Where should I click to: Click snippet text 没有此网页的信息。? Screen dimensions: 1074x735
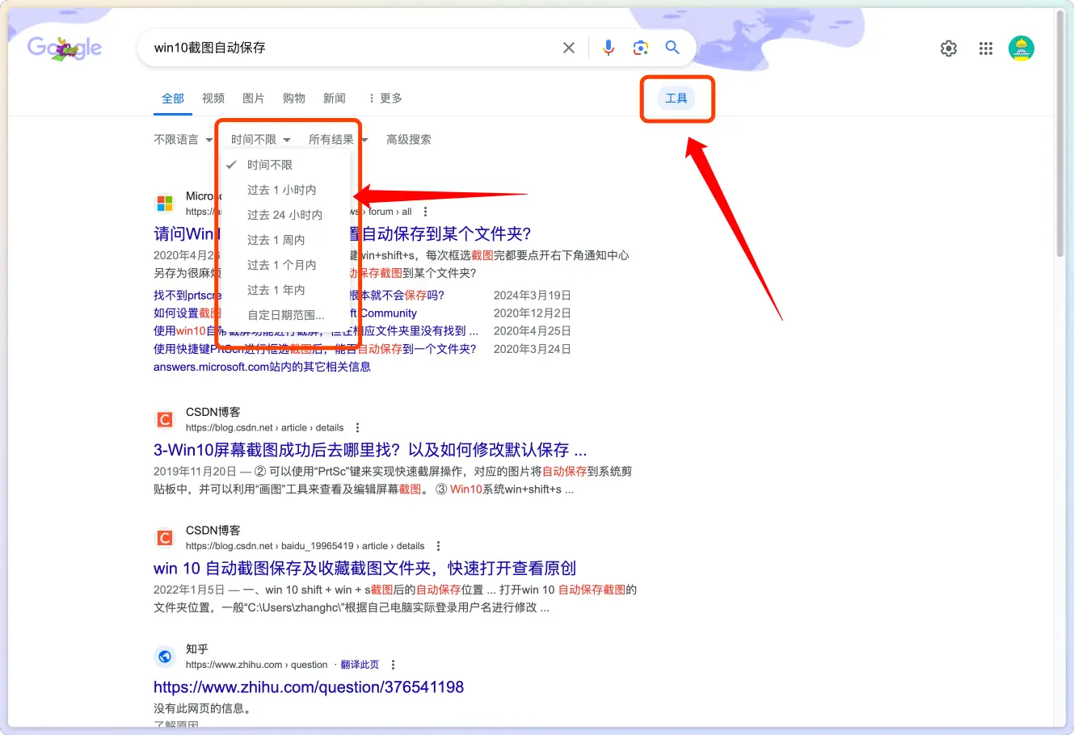(x=203, y=709)
